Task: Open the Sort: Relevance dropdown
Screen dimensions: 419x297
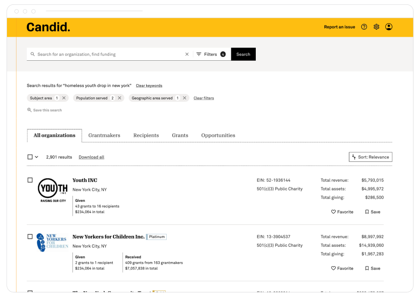Action: tap(370, 156)
